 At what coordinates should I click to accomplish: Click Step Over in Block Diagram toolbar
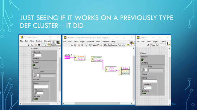coord(98,46)
